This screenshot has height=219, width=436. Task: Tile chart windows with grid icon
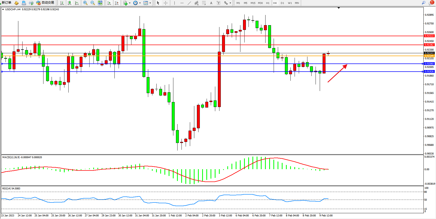tap(100, 3)
